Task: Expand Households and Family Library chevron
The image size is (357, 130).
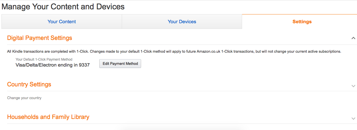Action: [353, 118]
